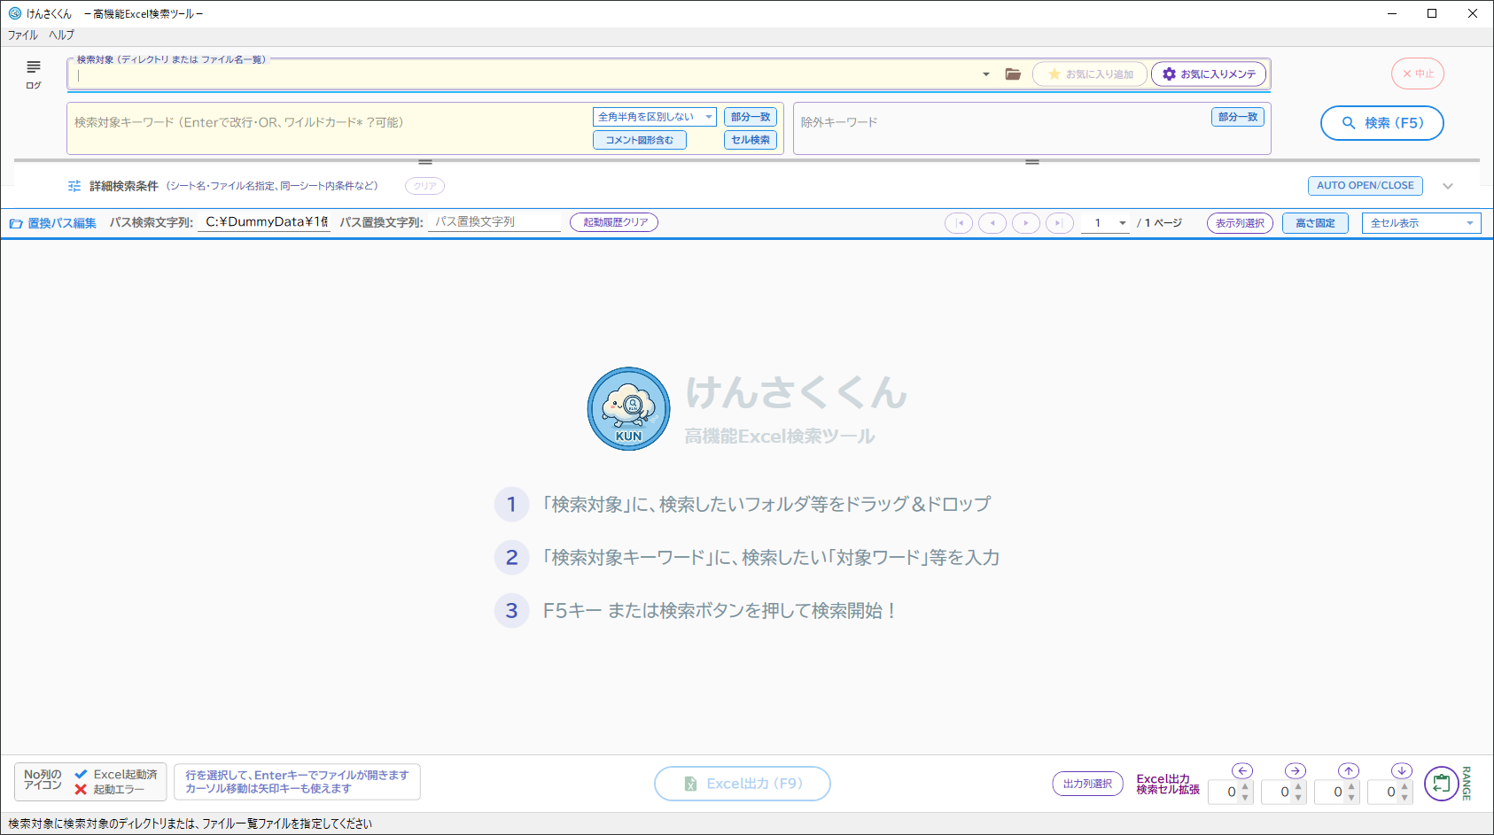Open the page number dropdown
Image resolution: width=1494 pixels, height=835 pixels.
pos(1123,223)
